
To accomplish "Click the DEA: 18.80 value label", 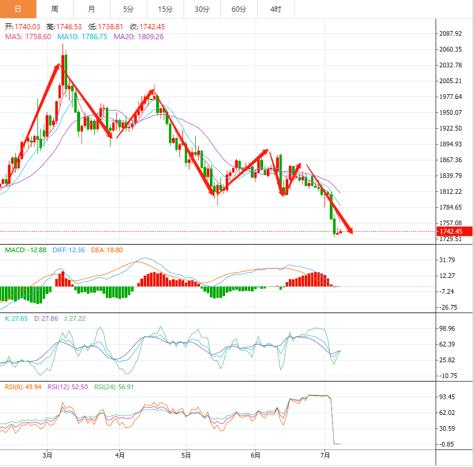I will pos(106,250).
